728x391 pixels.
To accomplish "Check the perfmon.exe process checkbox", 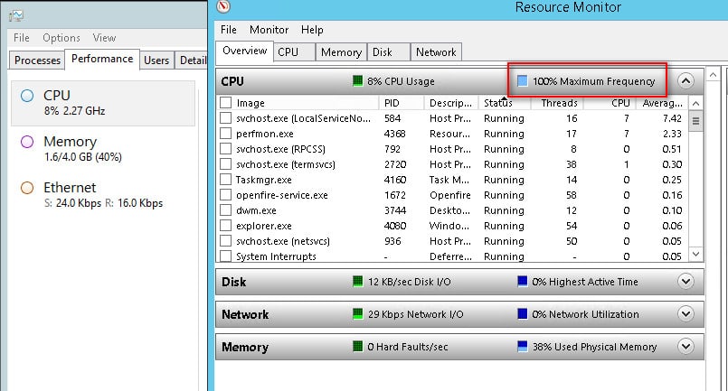I will (x=226, y=134).
